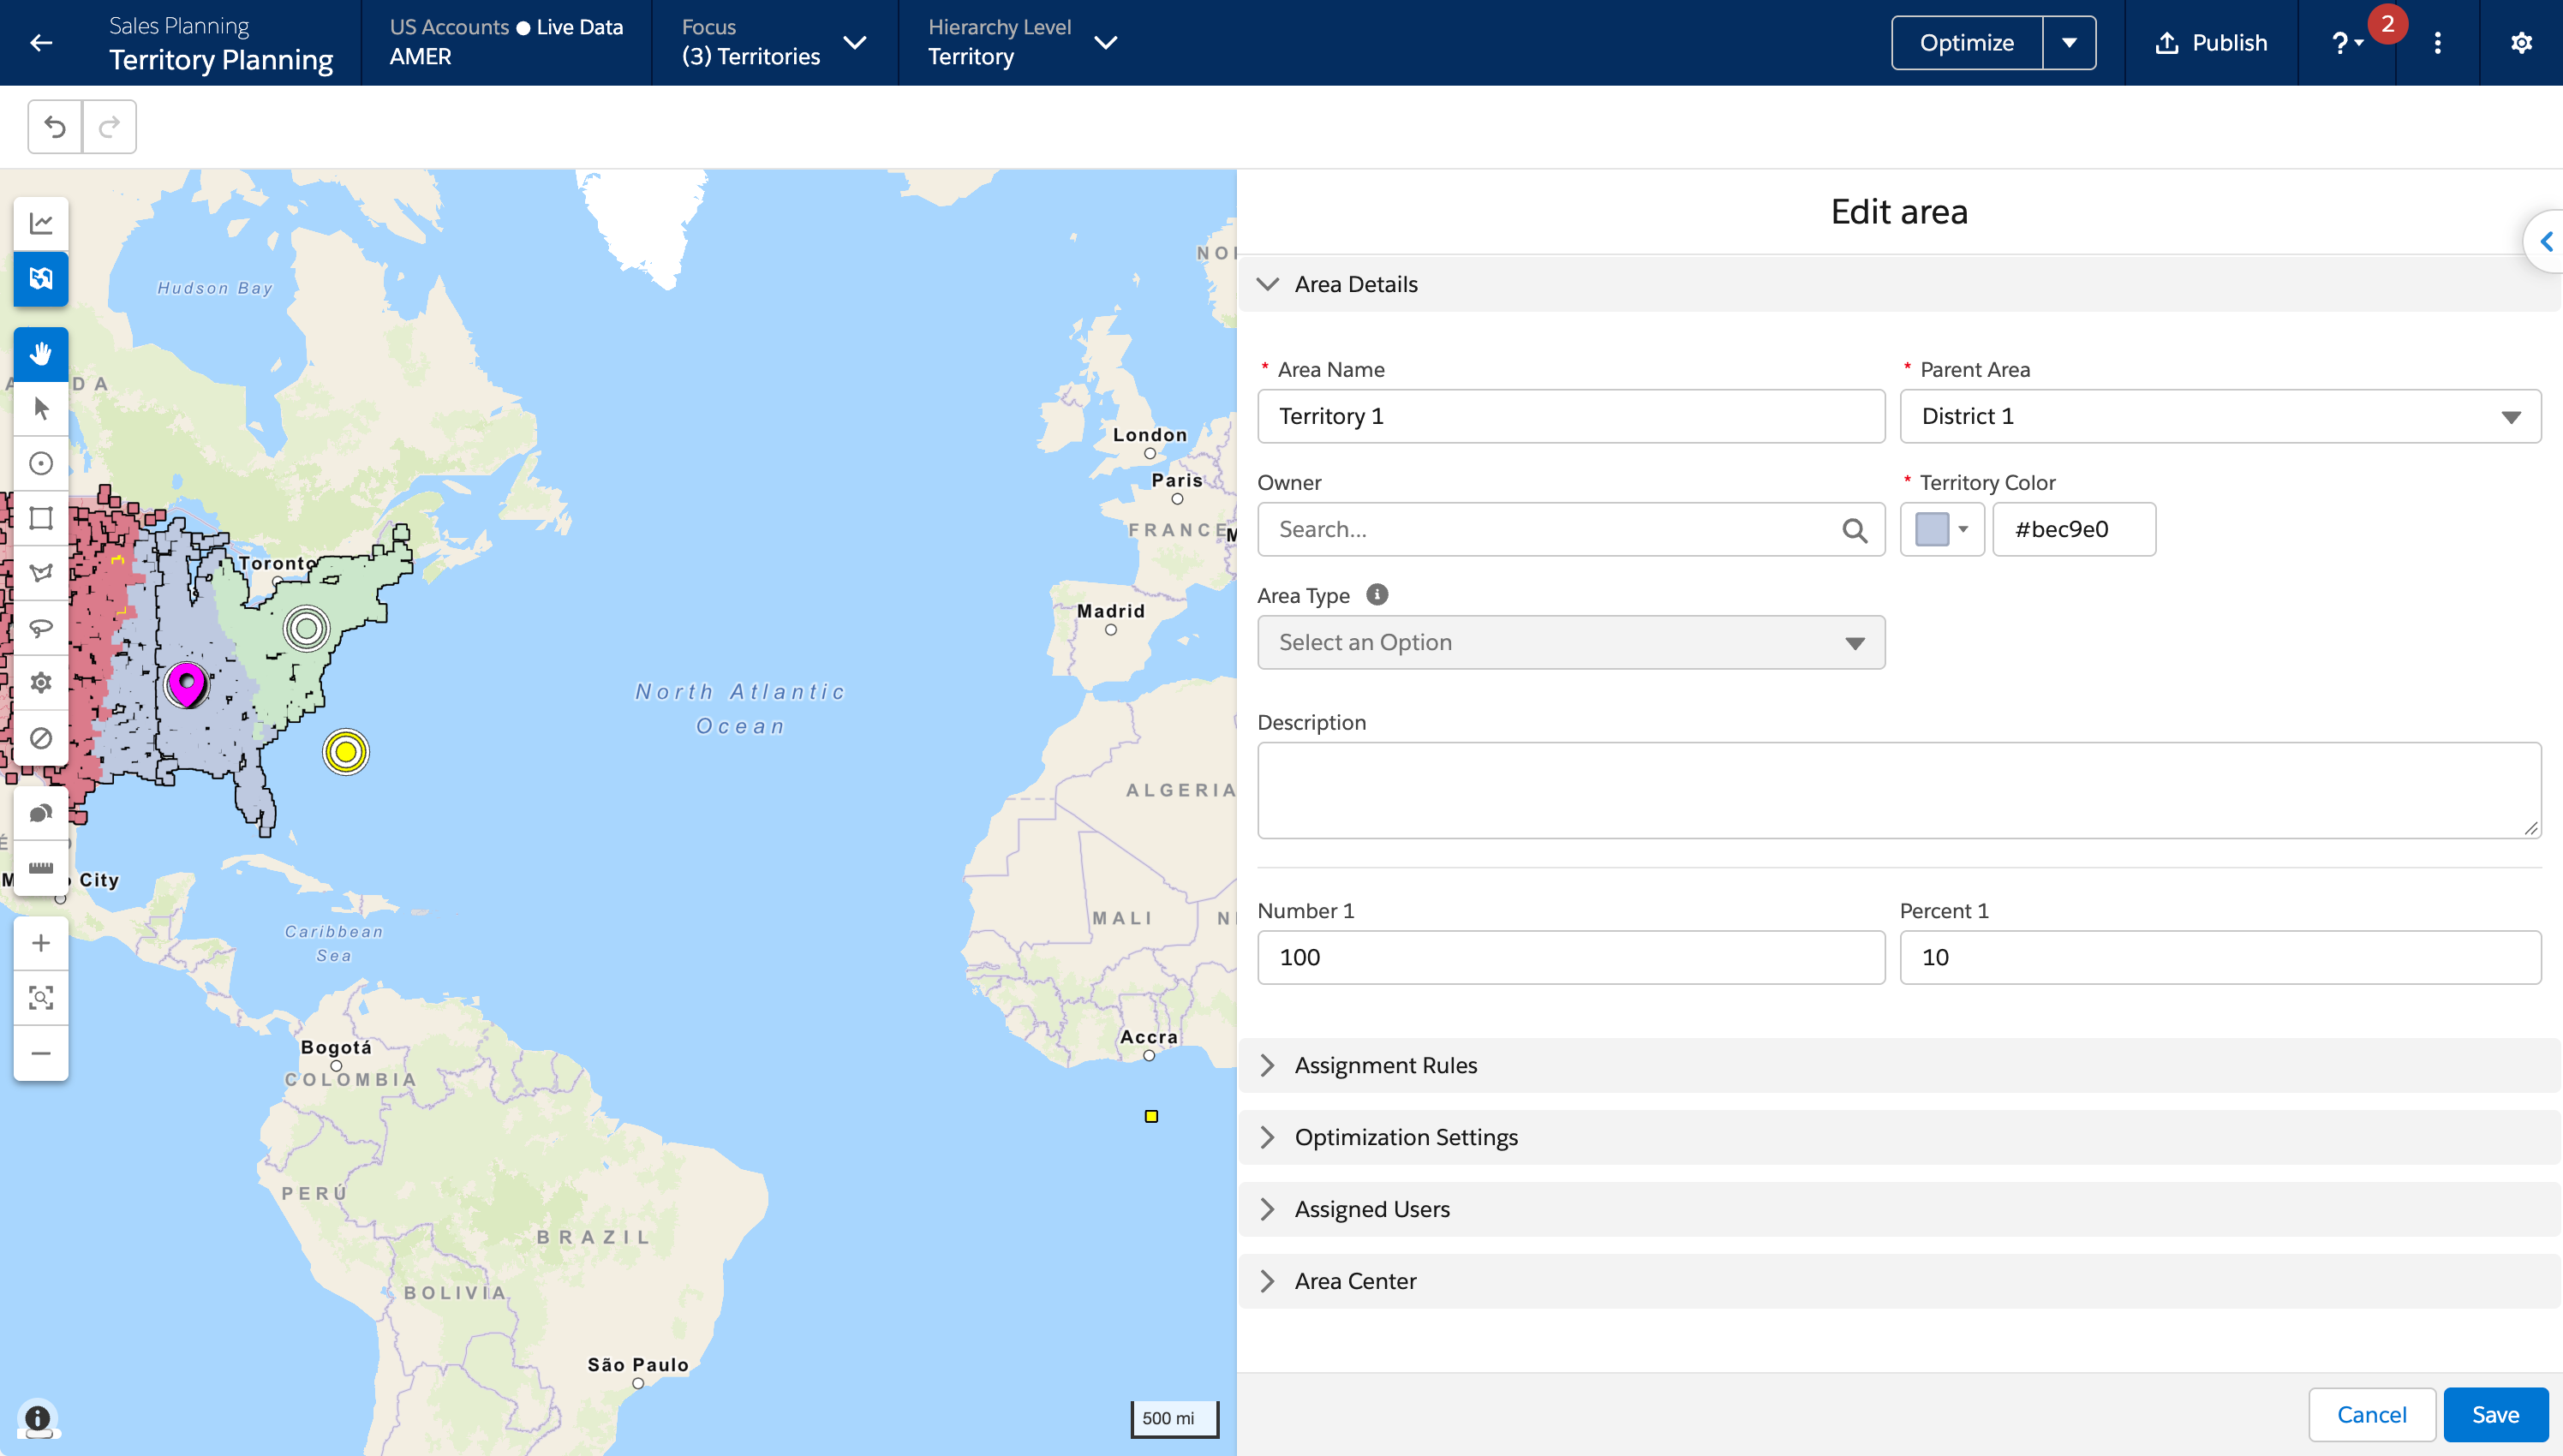Choose the lasso selection tool

point(41,628)
